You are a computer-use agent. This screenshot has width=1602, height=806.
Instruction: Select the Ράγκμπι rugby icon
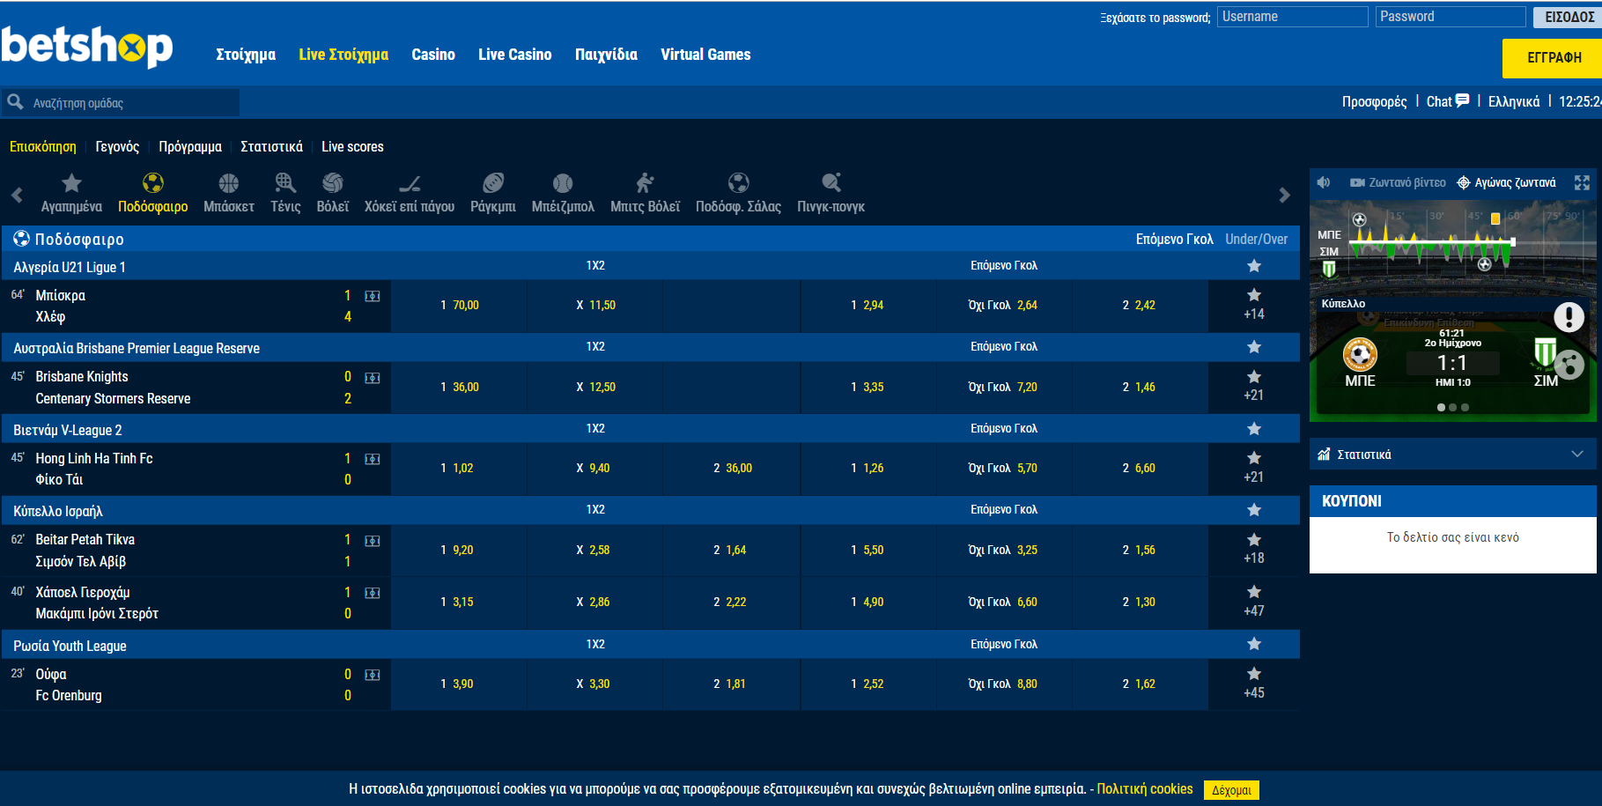coord(493,183)
